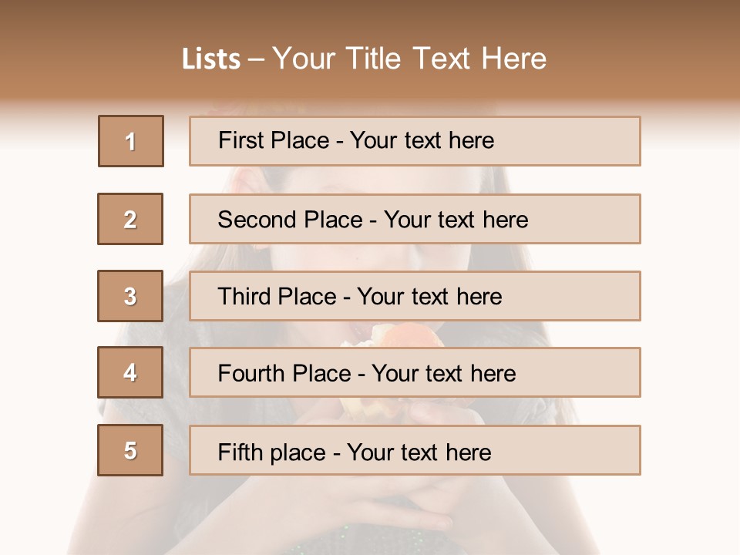Click the number 3 box
740x555 pixels.
tap(130, 296)
